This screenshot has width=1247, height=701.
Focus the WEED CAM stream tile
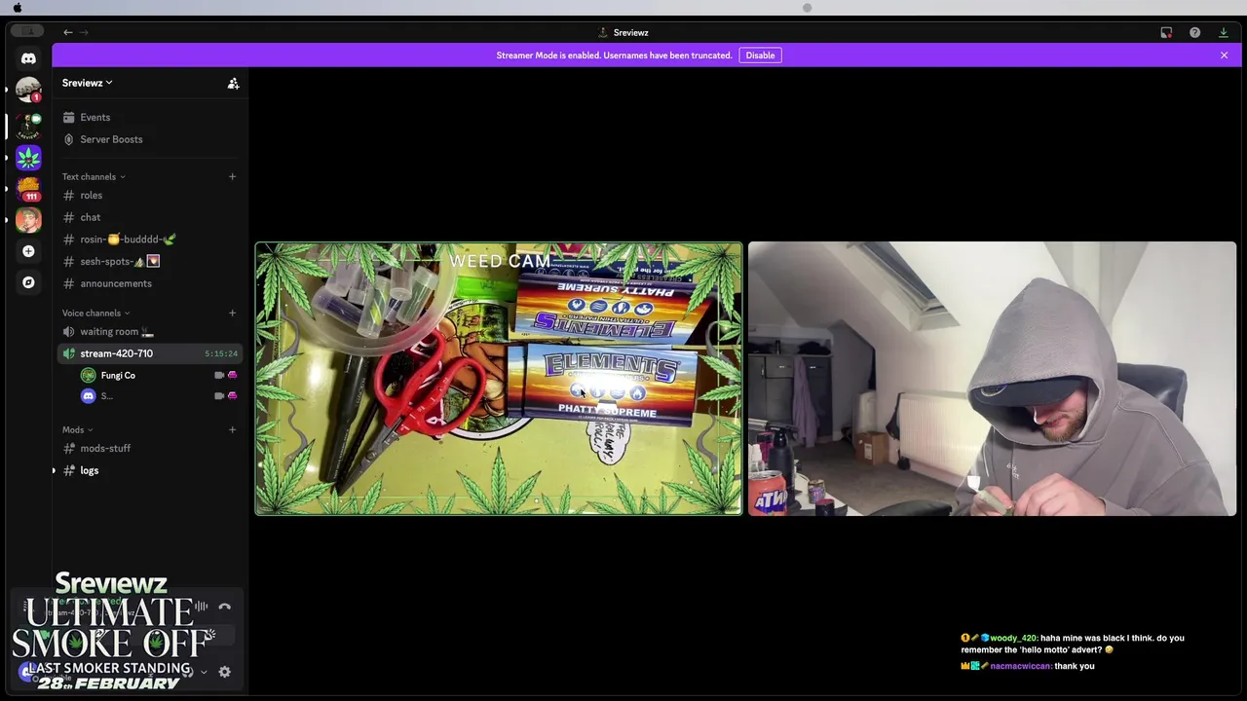499,379
